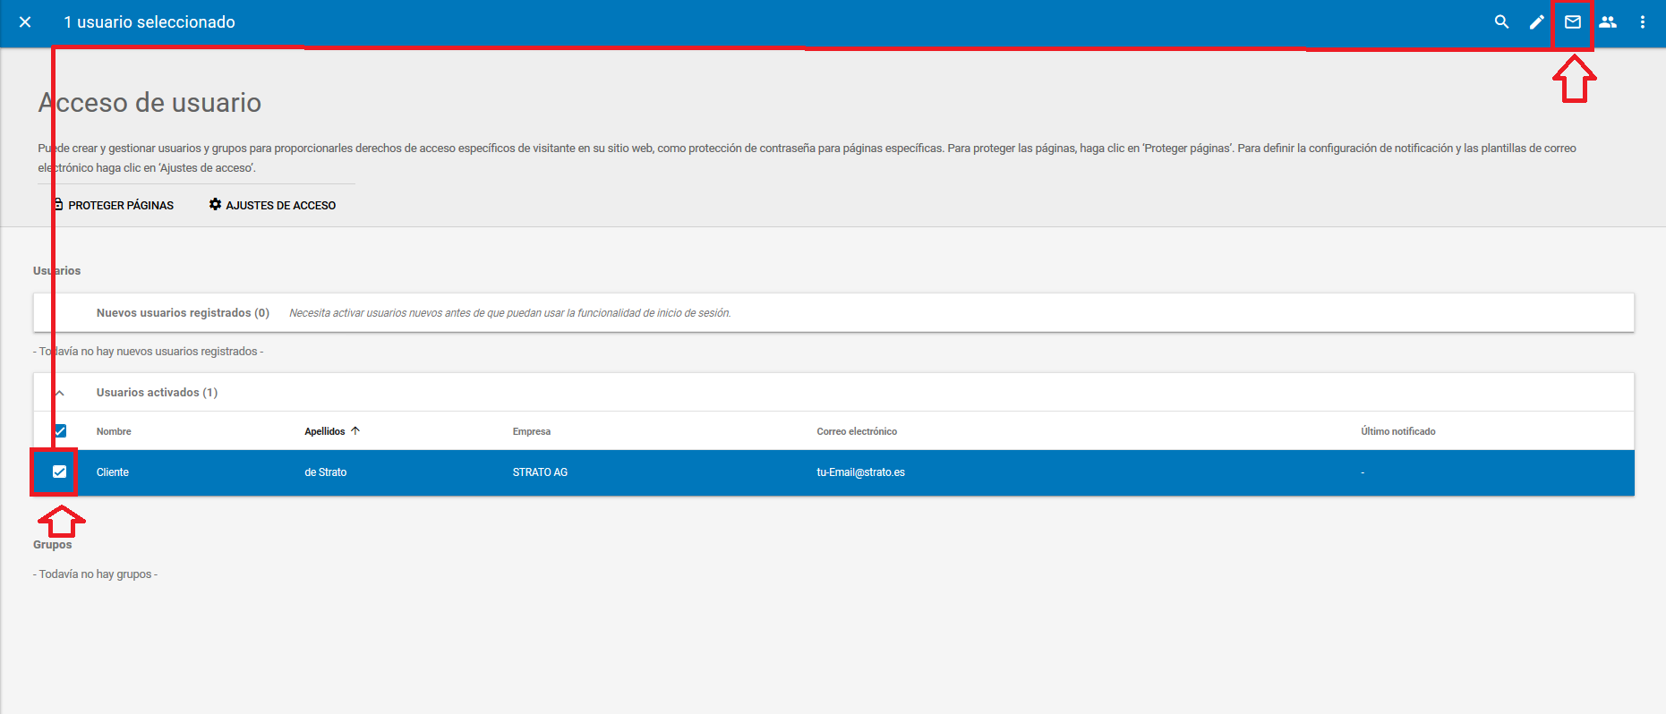Open the group assignment people icon
1666x714 pixels.
1608,22
